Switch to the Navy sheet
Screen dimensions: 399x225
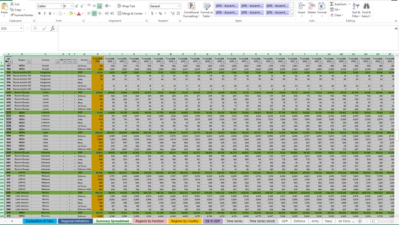[328, 221]
